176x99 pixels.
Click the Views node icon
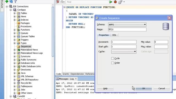pos(18,16)
